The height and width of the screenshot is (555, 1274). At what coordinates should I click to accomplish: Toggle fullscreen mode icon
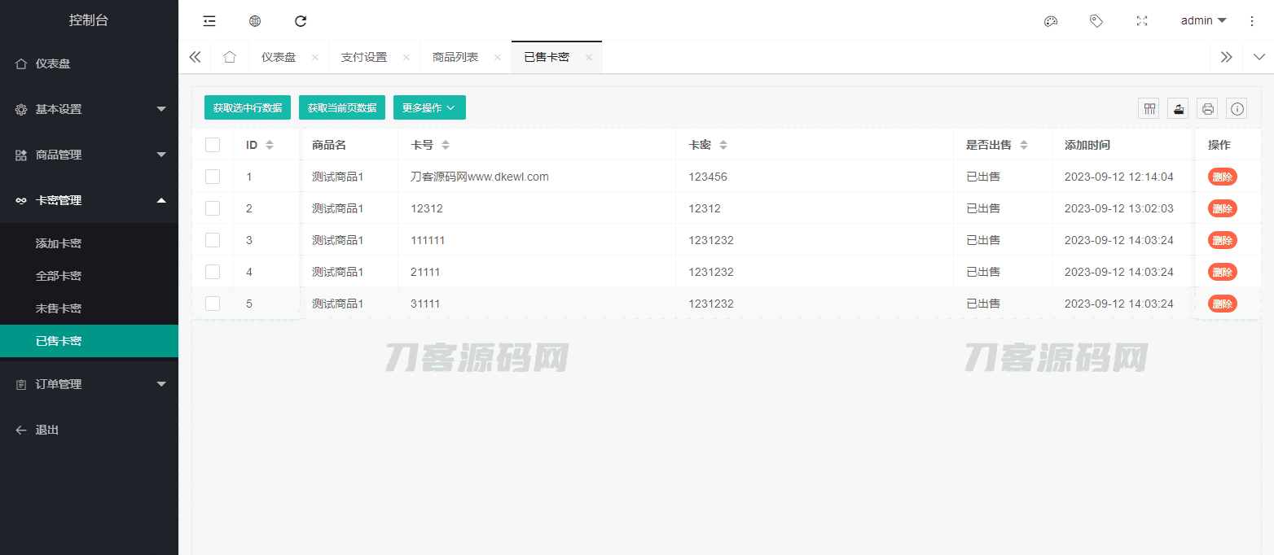coord(1142,21)
